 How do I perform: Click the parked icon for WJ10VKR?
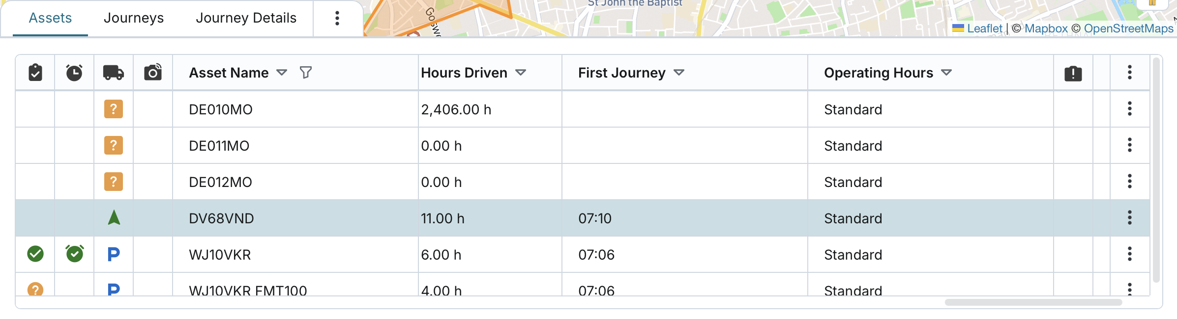click(114, 254)
